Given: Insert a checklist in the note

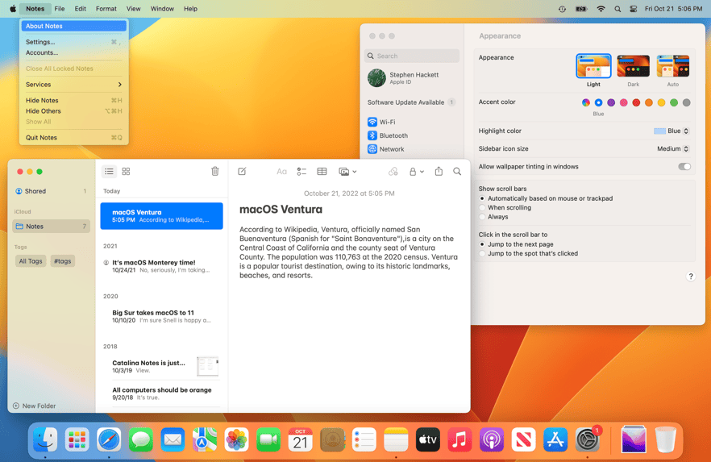Looking at the screenshot, I should coord(301,172).
